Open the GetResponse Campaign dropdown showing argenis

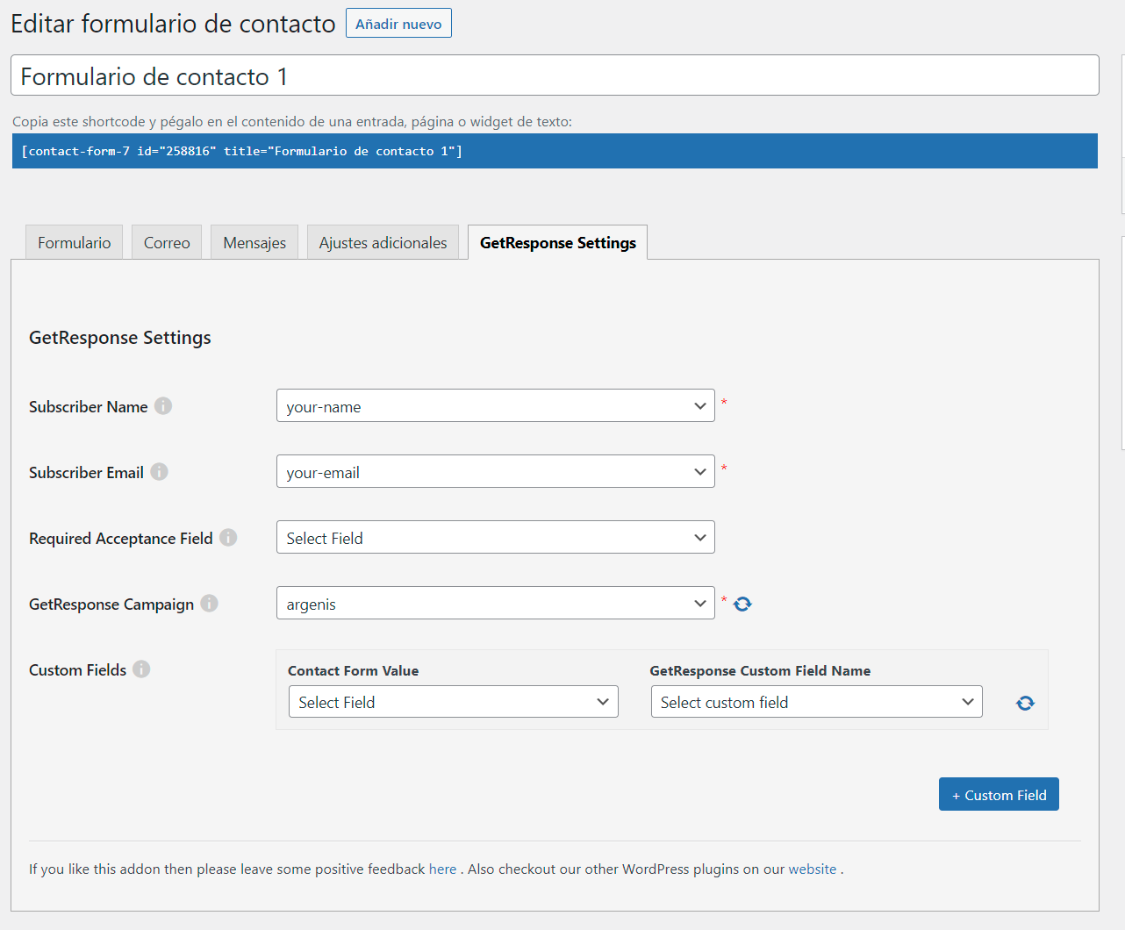(x=495, y=603)
